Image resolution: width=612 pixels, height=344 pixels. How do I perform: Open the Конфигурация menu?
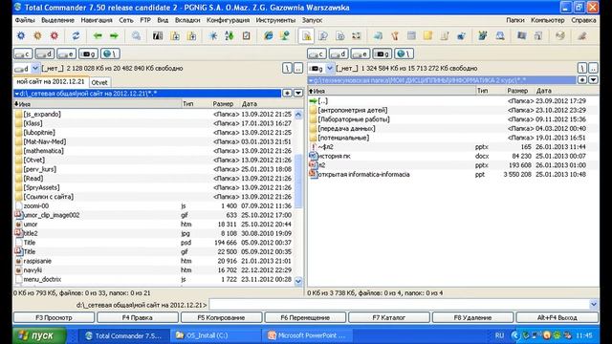pos(228,20)
